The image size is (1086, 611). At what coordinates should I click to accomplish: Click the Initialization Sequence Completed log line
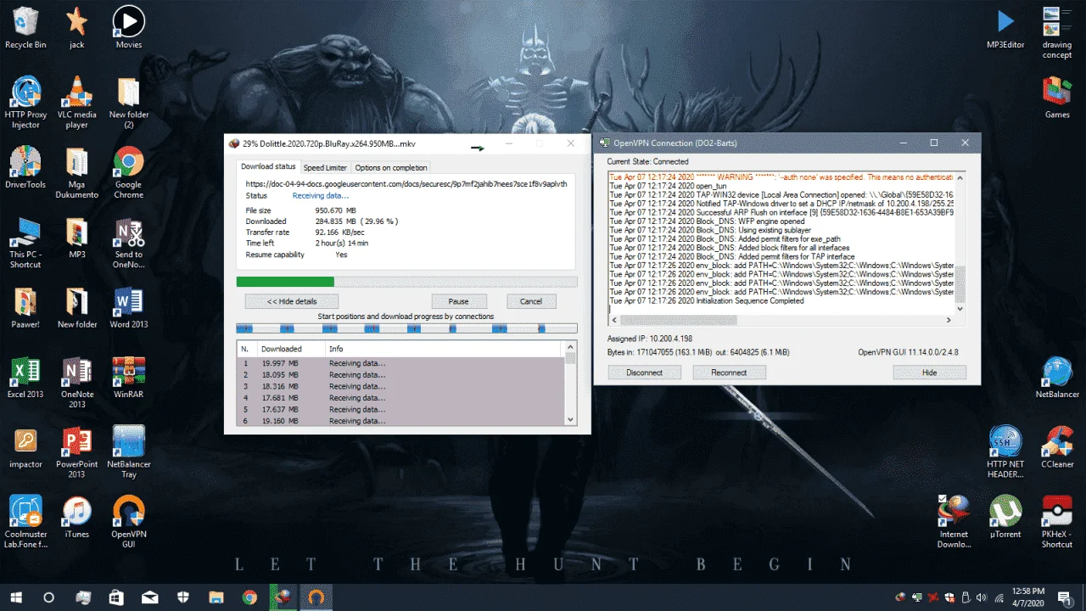coord(707,301)
